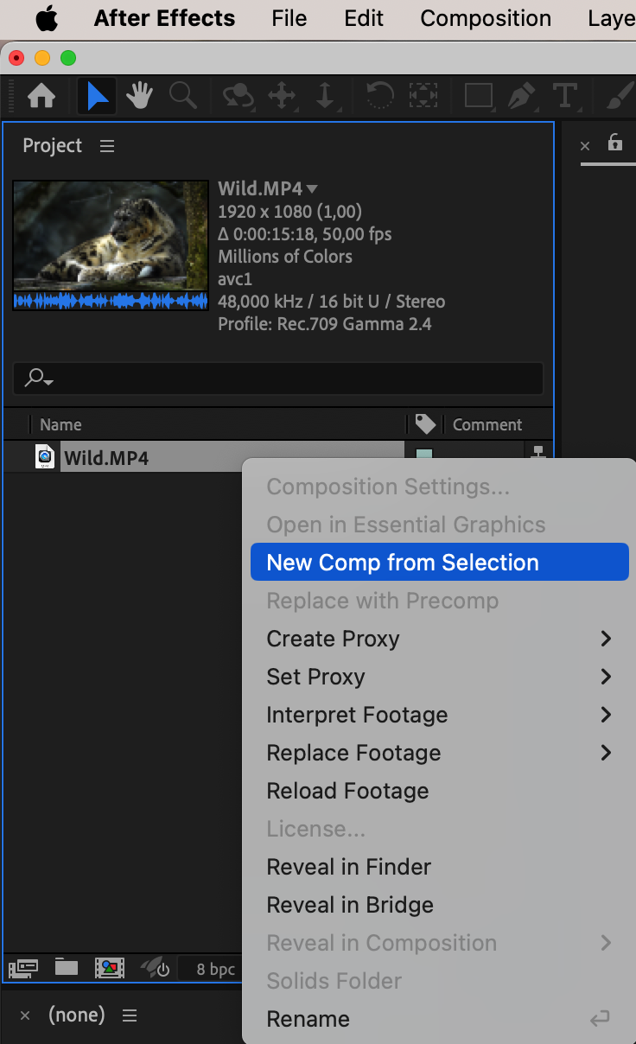
Task: Open the File menu
Action: click(289, 18)
